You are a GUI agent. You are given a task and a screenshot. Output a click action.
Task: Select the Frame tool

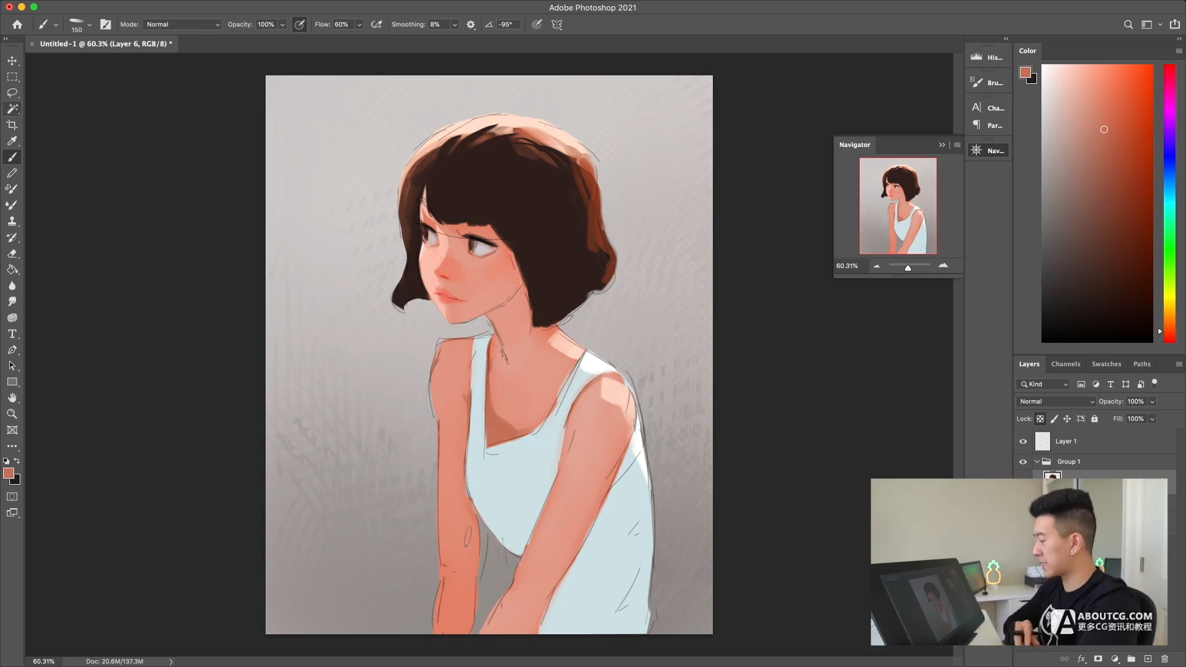[12, 430]
